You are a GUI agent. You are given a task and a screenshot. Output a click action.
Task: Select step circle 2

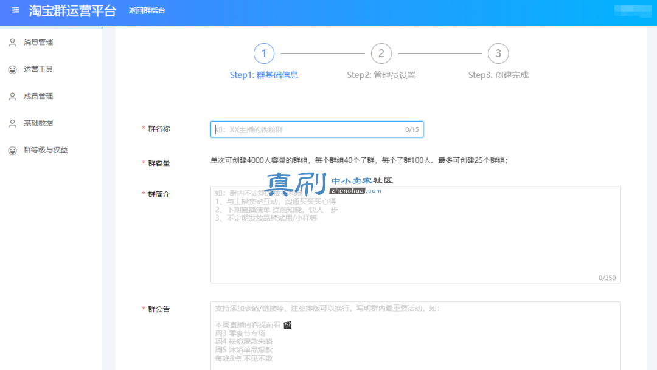381,53
